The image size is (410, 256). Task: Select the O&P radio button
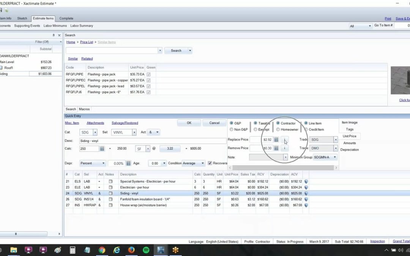pyautogui.click(x=232, y=123)
